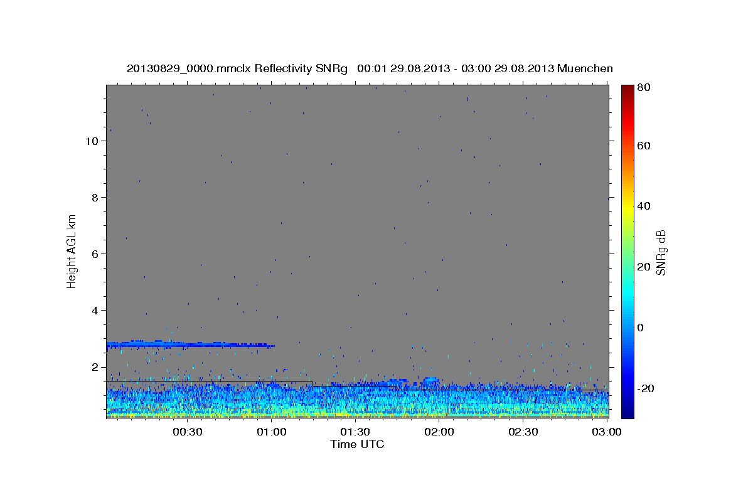
Task: Click the 'Height AGL km' axis label
Action: click(72, 251)
